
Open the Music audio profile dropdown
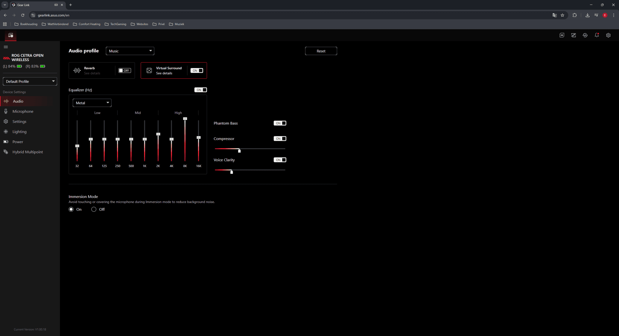coord(130,51)
